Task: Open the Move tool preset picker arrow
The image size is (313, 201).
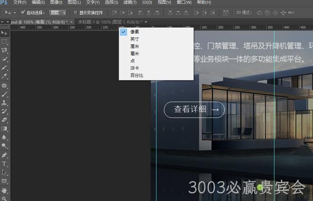Action: click(x=15, y=13)
